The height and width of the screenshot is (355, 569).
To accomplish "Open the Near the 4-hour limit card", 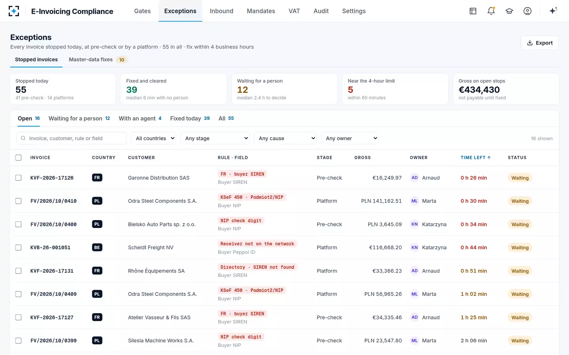I will [x=395, y=89].
